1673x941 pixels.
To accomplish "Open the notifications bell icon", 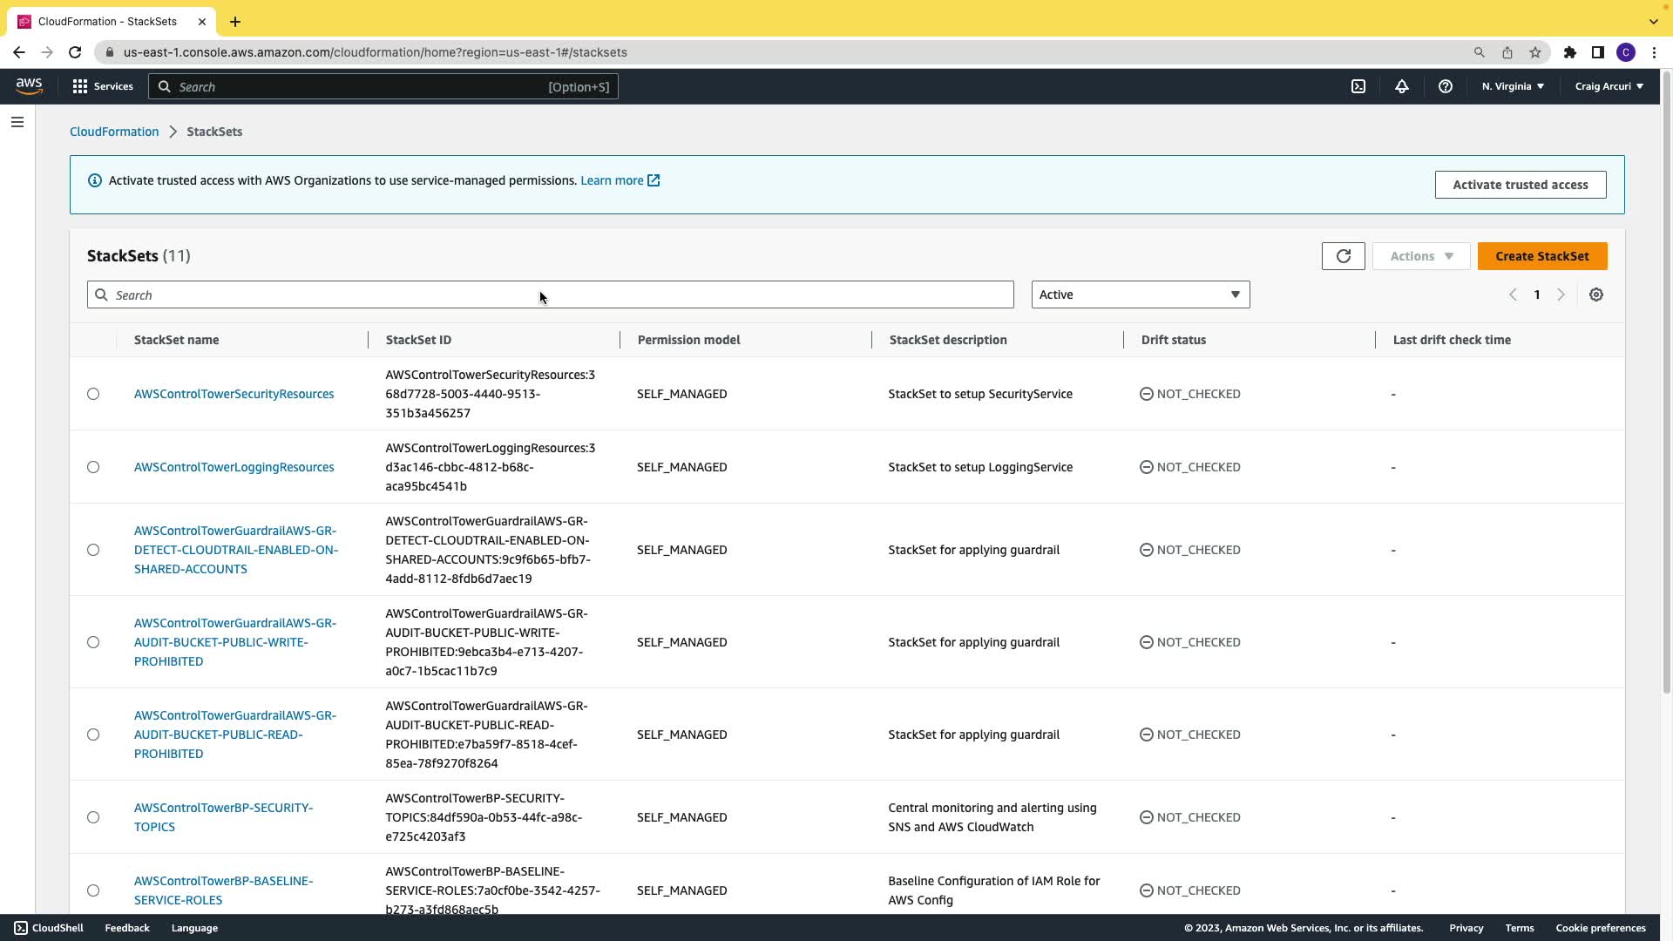I will (1402, 86).
